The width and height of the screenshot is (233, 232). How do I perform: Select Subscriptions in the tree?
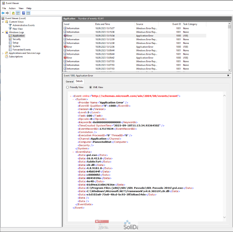click(16, 57)
